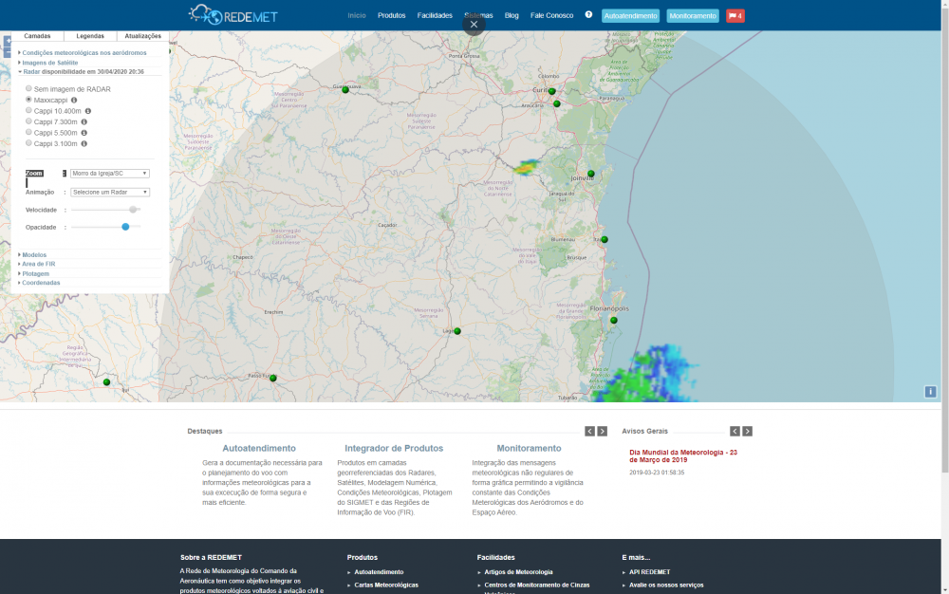Open the Zoom dropdown Morro da Igreja/SC

[110, 174]
